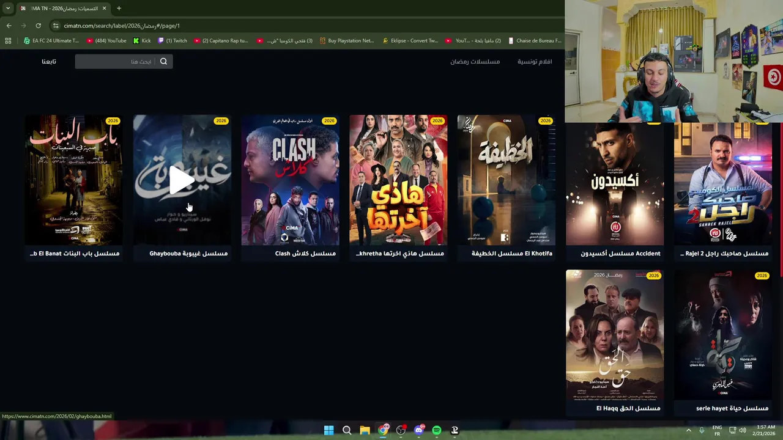Click title مسلسل الخطيفة El Khotifa

coord(512,254)
